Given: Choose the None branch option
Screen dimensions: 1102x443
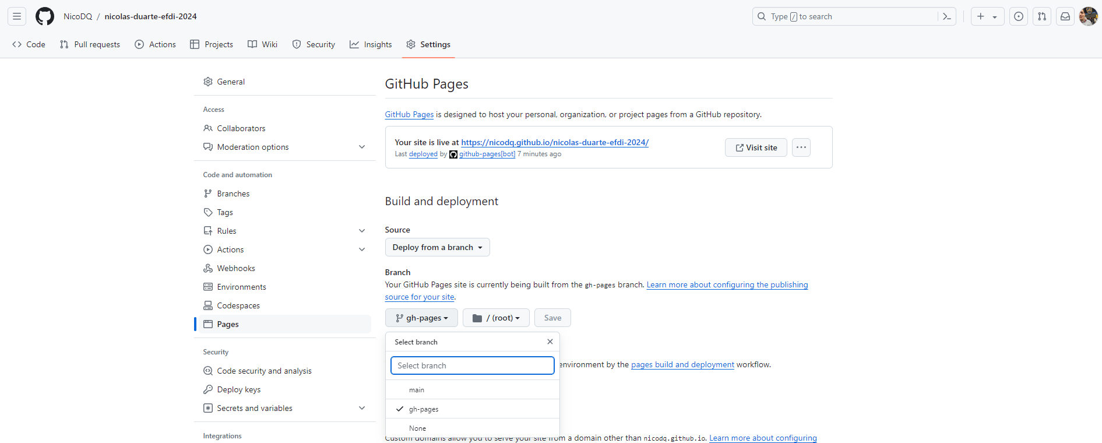Looking at the screenshot, I should click(x=473, y=428).
